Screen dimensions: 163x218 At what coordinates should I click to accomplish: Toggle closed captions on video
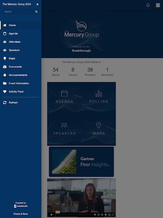tap(99, 214)
